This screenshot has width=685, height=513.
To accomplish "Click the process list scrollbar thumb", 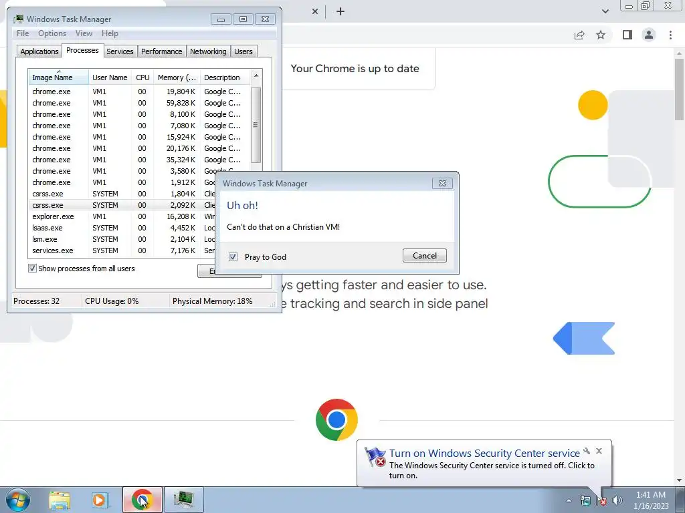I will [256, 125].
